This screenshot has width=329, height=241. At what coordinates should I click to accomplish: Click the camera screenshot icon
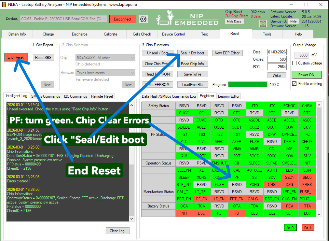263,24
